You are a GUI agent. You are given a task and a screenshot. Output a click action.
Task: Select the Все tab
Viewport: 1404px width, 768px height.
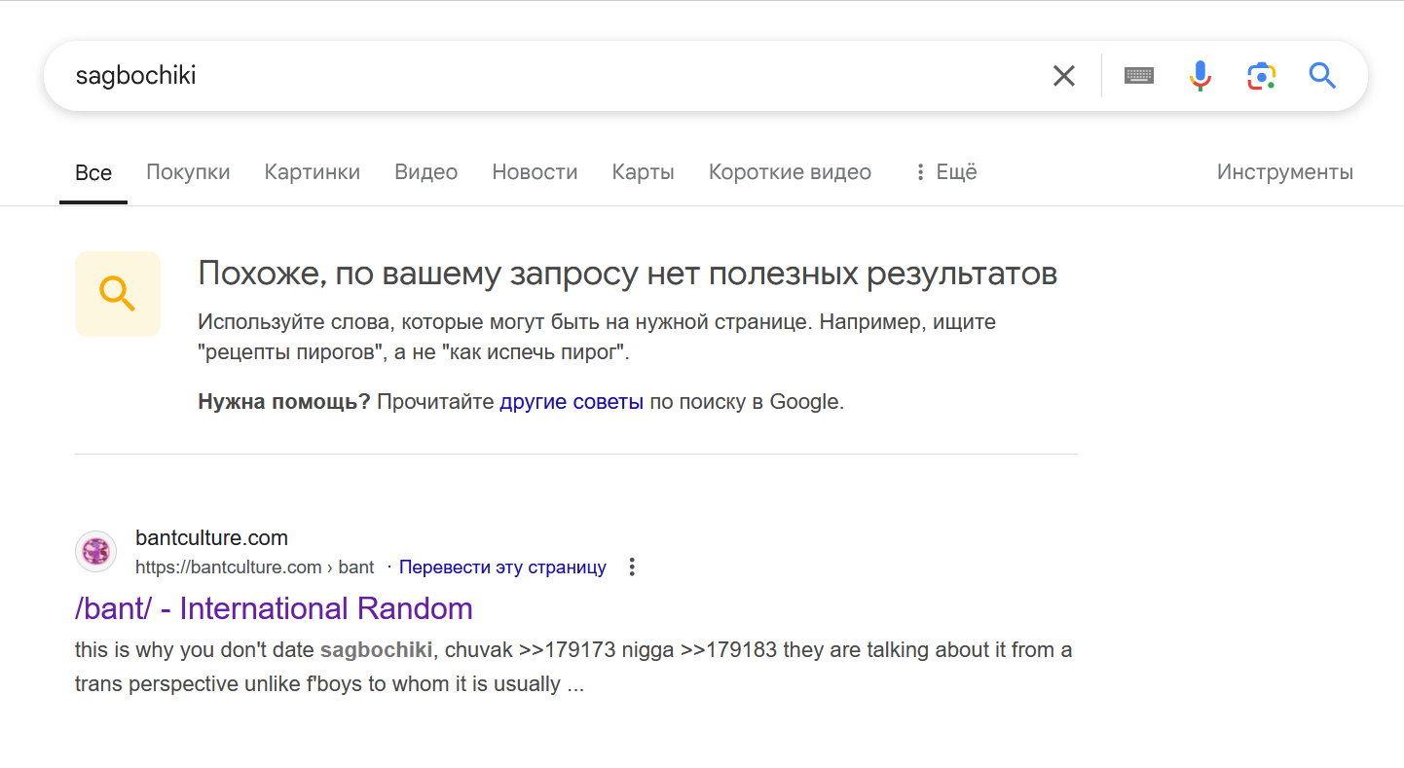tap(93, 173)
